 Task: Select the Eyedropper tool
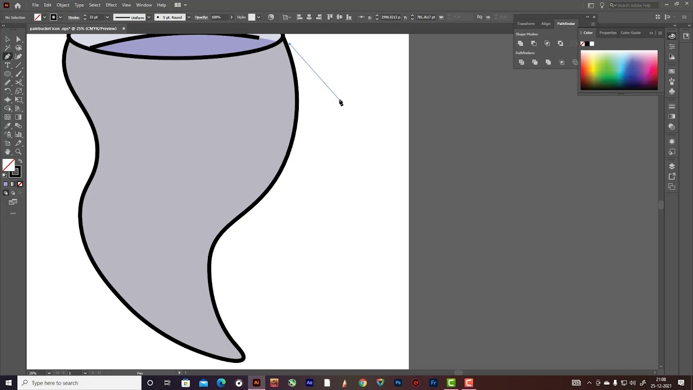[x=8, y=126]
